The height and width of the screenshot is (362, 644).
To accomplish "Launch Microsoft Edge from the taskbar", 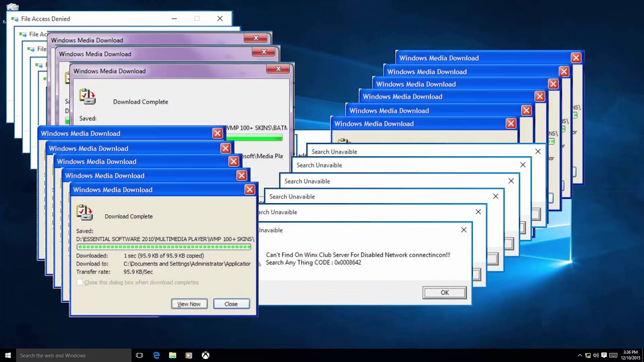I will pos(156,355).
